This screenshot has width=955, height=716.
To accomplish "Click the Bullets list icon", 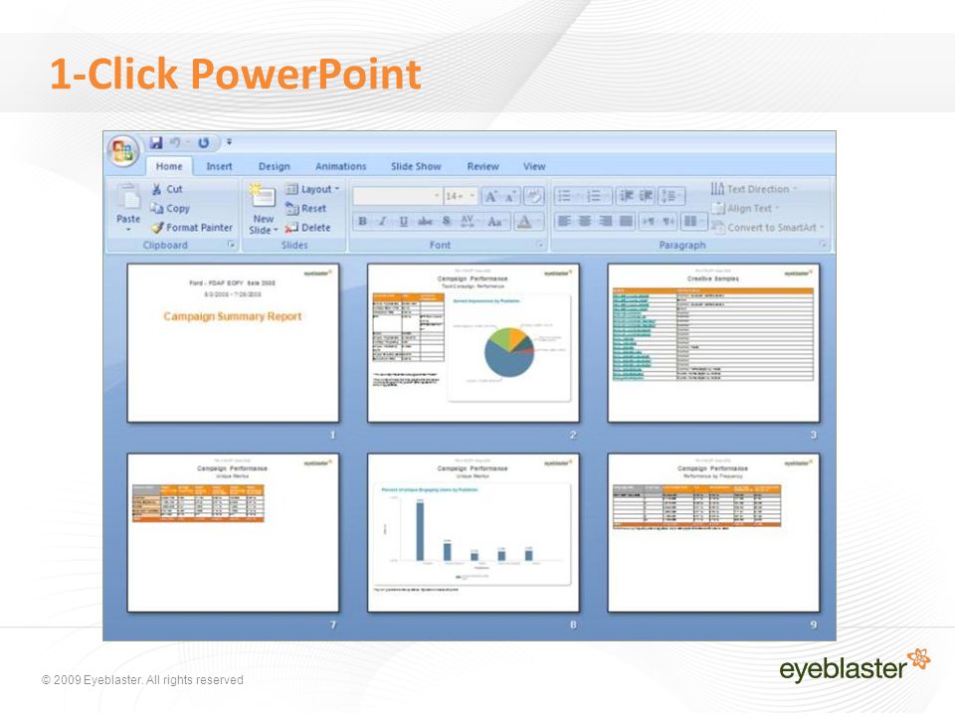I will pyautogui.click(x=567, y=196).
